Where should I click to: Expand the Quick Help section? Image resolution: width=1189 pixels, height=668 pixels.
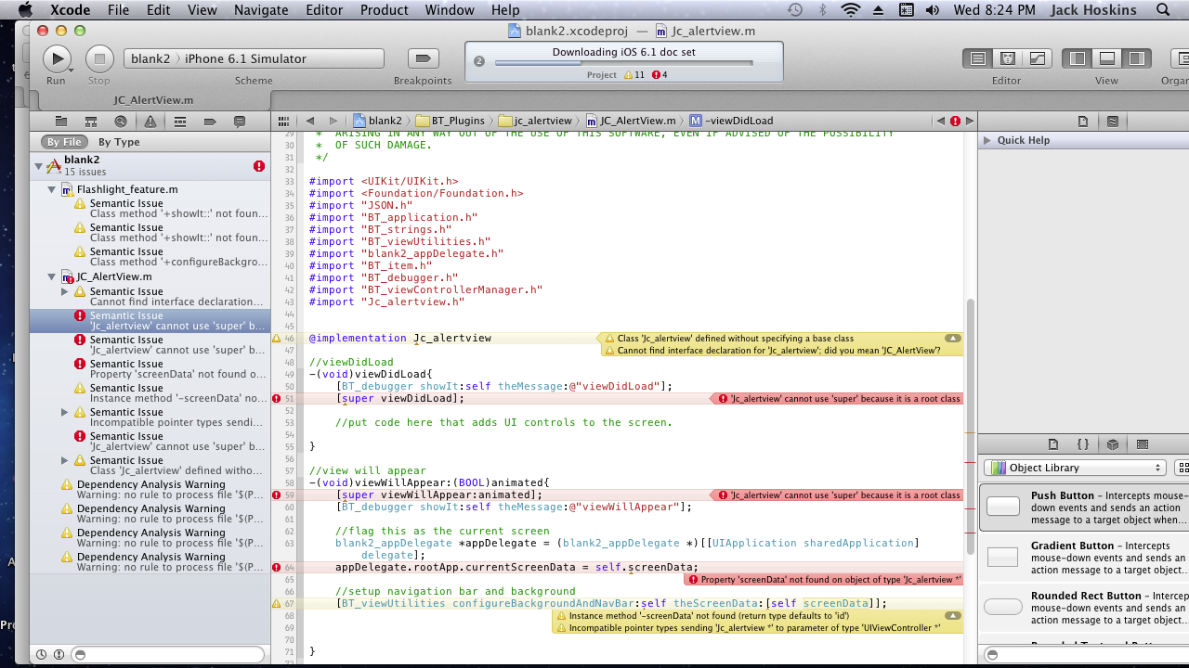[986, 140]
